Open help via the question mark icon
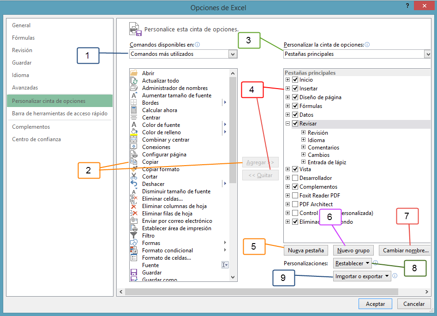Viewport: 437px width, 316px height. (x=408, y=6)
